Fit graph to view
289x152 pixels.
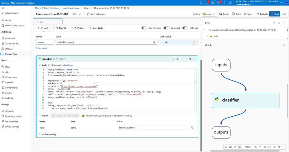tap(265, 147)
